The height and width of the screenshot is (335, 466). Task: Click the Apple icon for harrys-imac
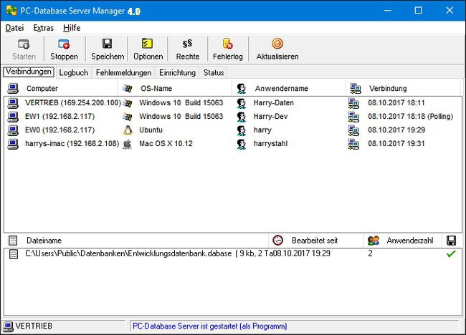tap(128, 144)
